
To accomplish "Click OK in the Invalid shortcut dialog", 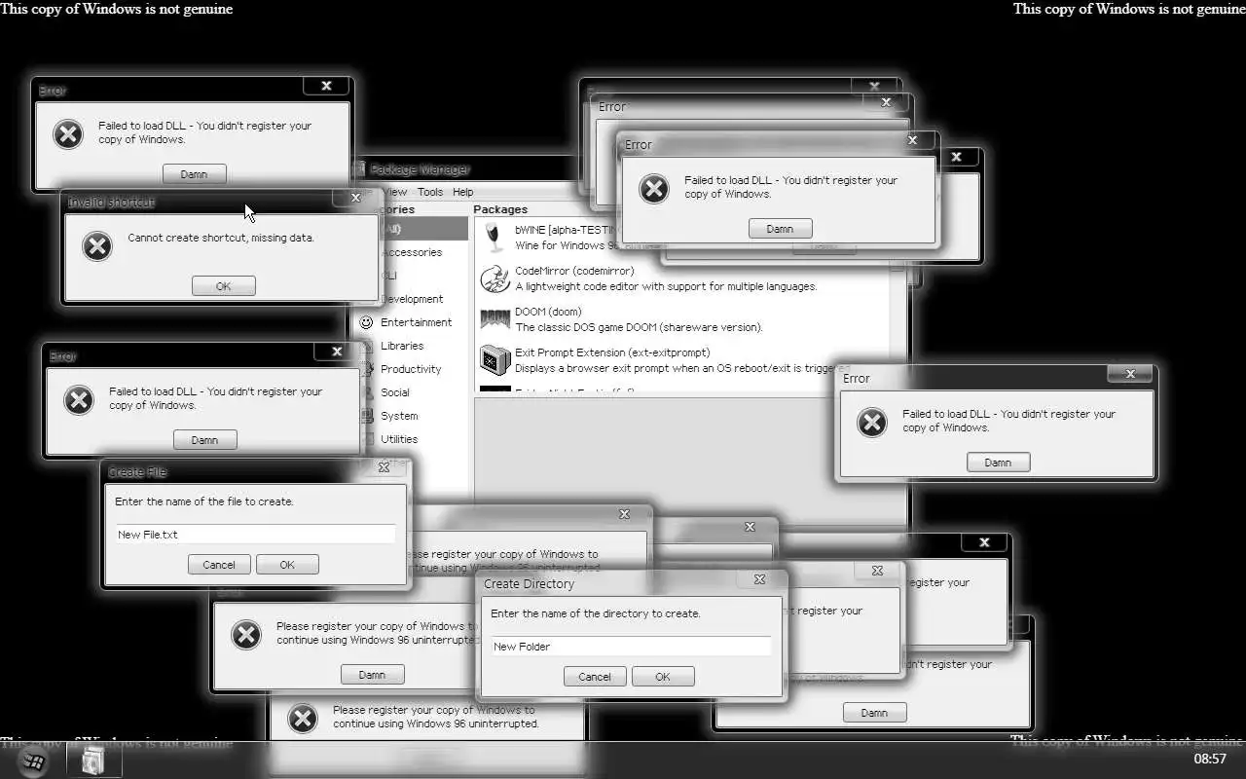I will 224,286.
